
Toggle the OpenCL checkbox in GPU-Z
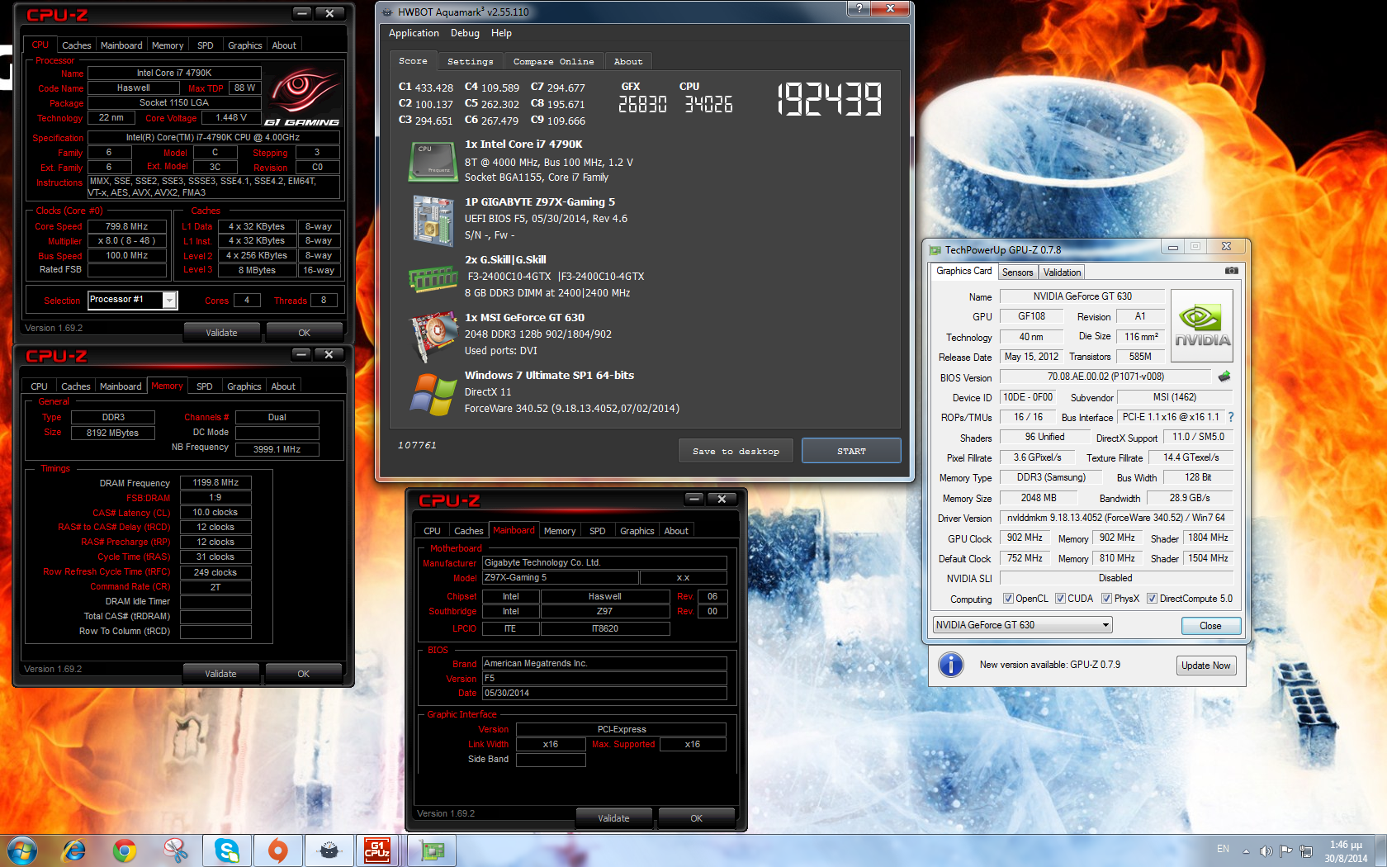(x=1008, y=599)
